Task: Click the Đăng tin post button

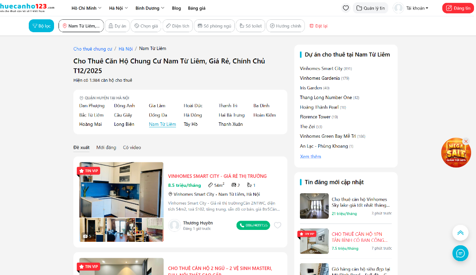Action: pyautogui.click(x=458, y=8)
